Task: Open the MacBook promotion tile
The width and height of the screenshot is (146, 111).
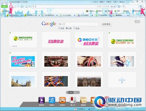Action: (x=23, y=60)
